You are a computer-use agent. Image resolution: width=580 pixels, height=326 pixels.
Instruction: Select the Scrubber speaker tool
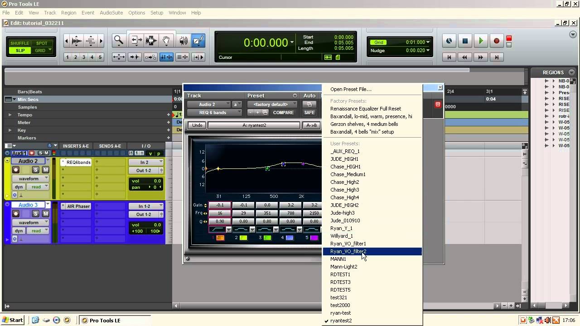183,41
